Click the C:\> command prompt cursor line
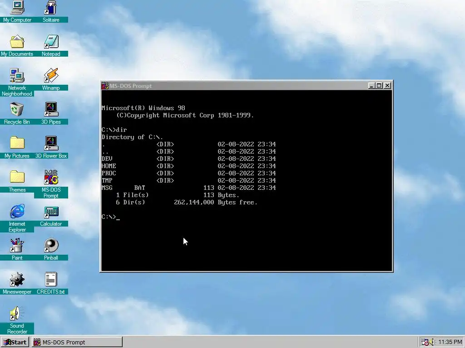 click(111, 217)
